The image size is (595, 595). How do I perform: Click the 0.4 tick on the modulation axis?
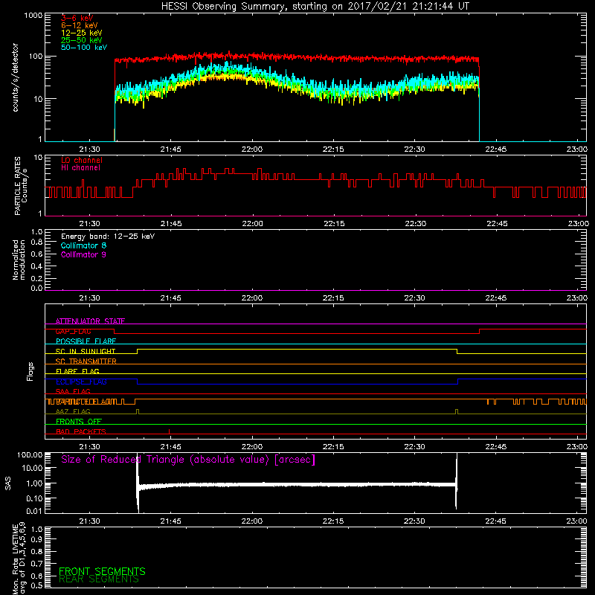36,266
